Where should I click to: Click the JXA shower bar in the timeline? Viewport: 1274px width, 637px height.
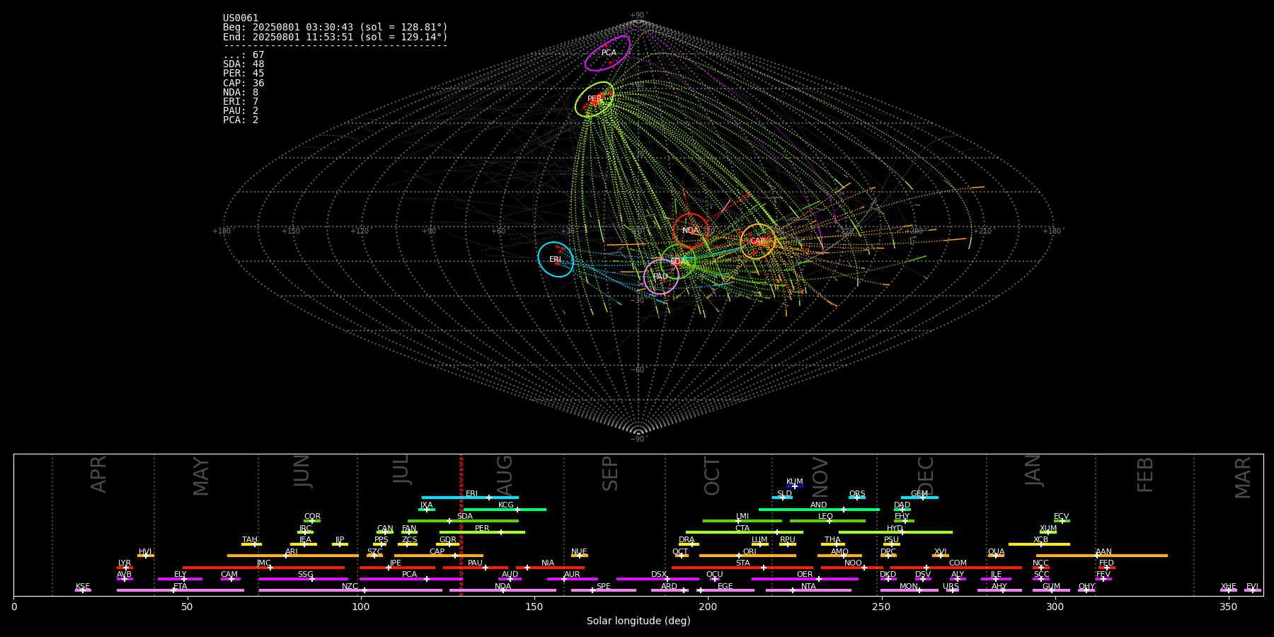pos(427,509)
